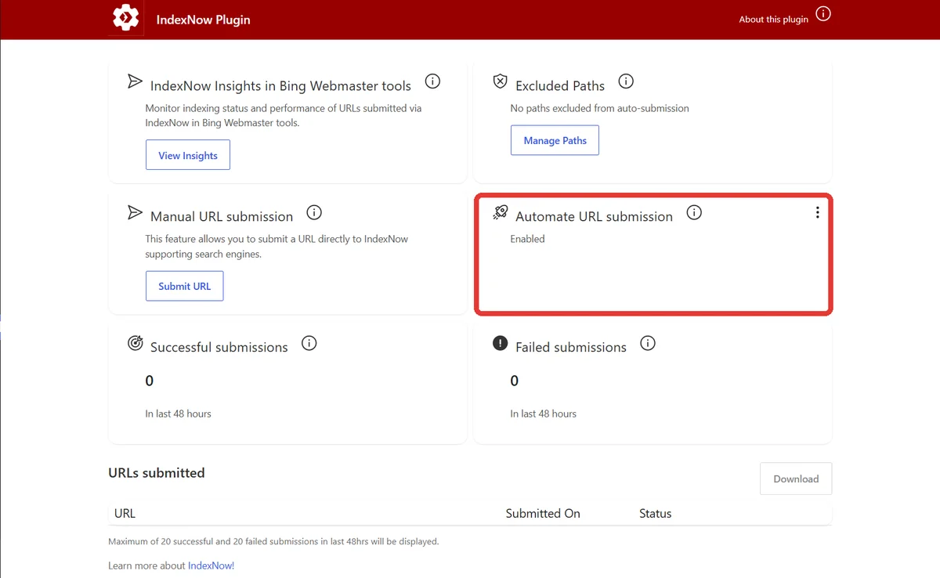
Task: Click the Failed submissions exclamation icon
Action: tap(500, 343)
